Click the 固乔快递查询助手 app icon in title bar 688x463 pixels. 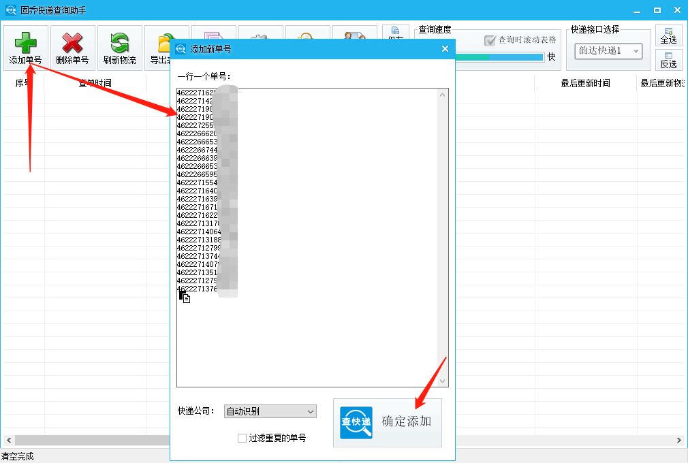[10, 10]
